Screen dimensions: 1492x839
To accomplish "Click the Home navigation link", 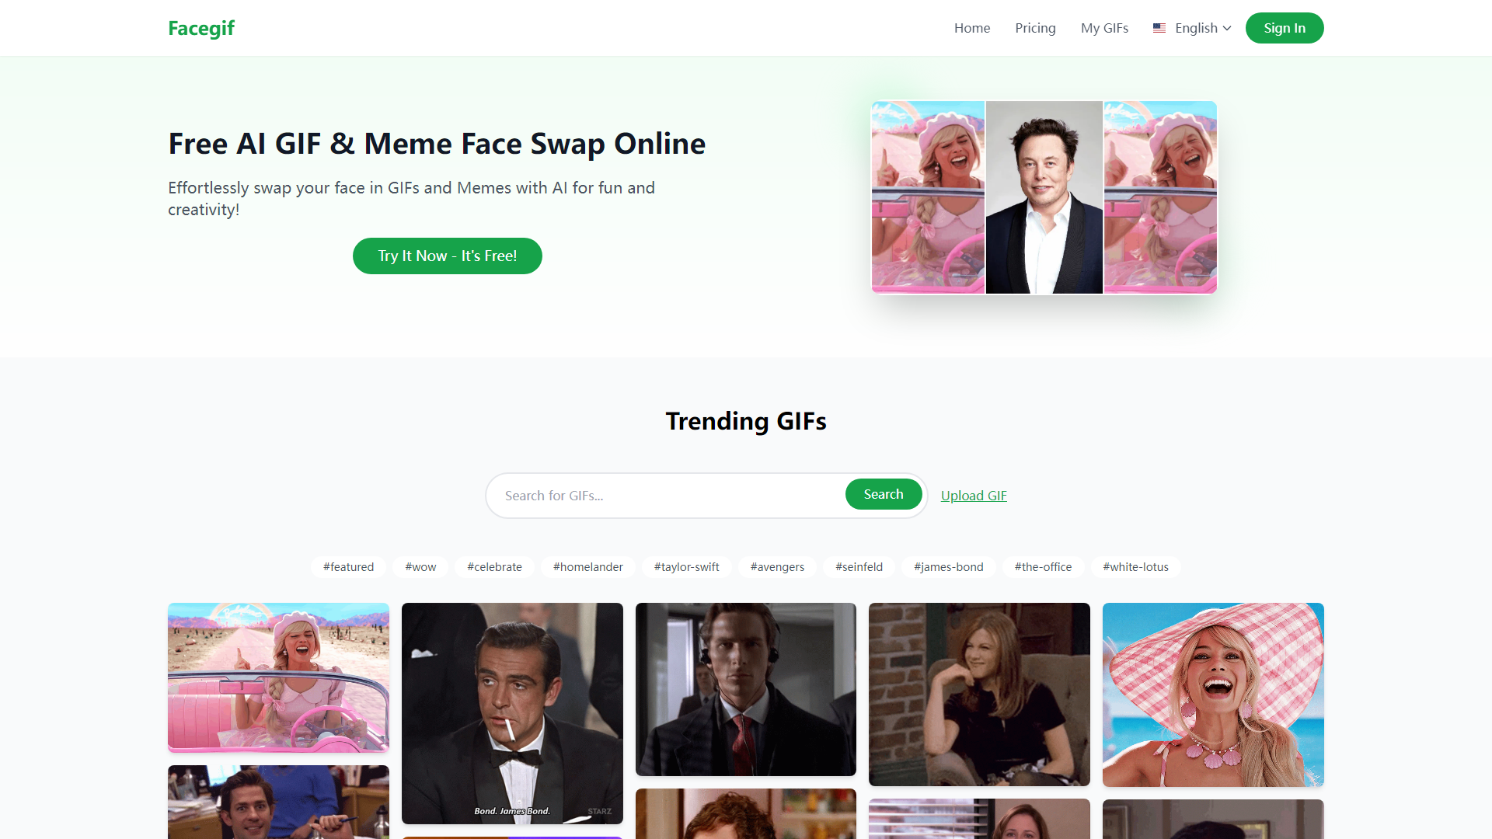I will pyautogui.click(x=971, y=28).
